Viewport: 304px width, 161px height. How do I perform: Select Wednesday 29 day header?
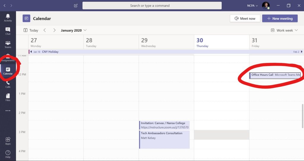pos(166,42)
